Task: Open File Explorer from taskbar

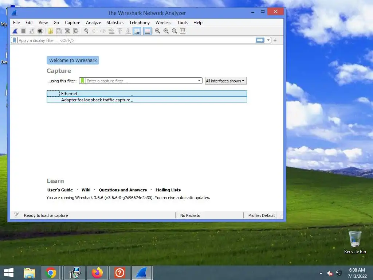Action: click(x=29, y=273)
